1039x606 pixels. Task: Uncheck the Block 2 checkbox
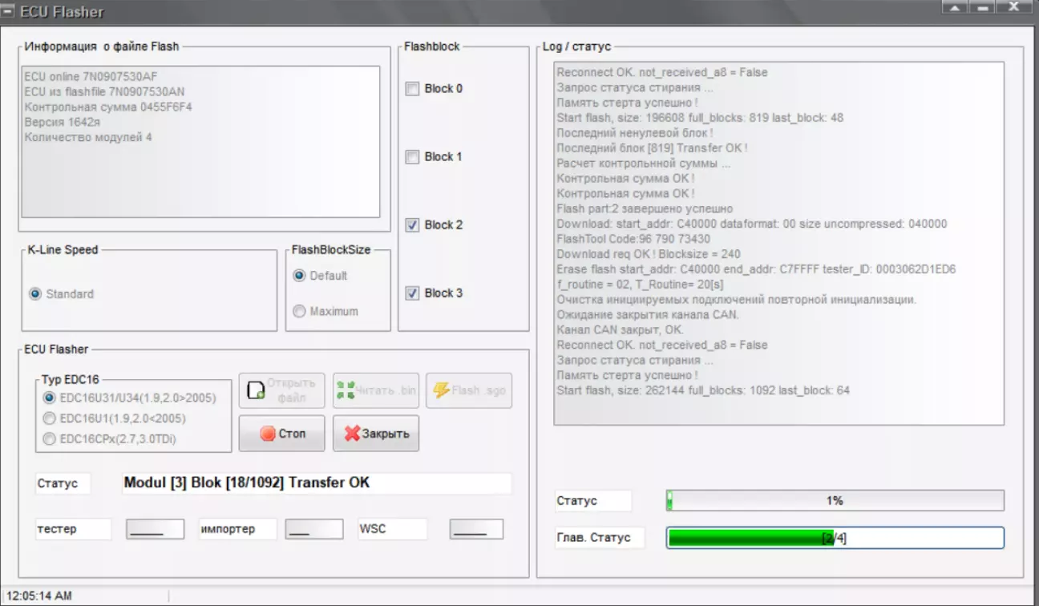tap(412, 225)
